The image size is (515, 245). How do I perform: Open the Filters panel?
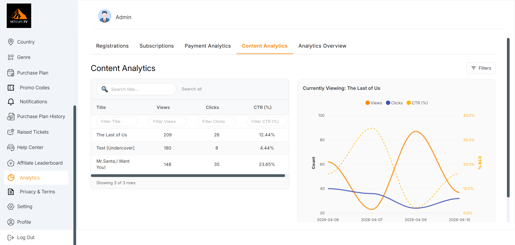pos(481,68)
